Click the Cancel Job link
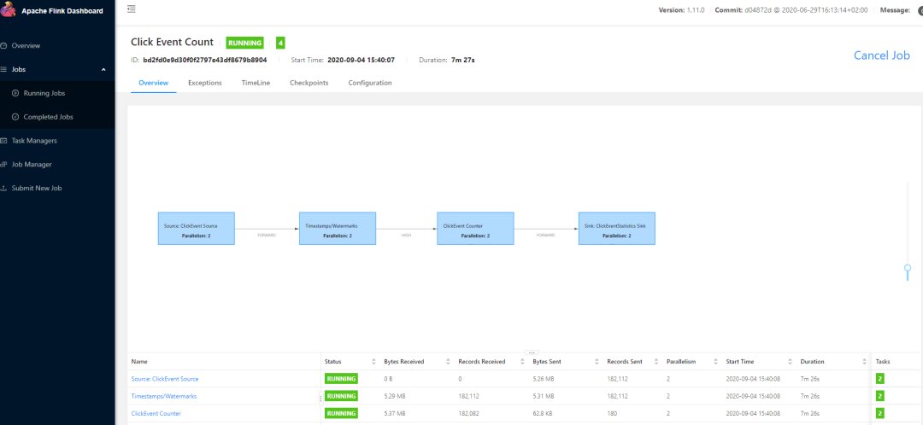 tap(881, 55)
